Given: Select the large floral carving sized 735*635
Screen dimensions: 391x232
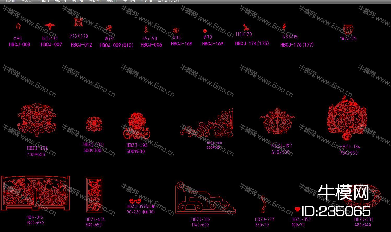Looking at the screenshot, I should 37,120.
